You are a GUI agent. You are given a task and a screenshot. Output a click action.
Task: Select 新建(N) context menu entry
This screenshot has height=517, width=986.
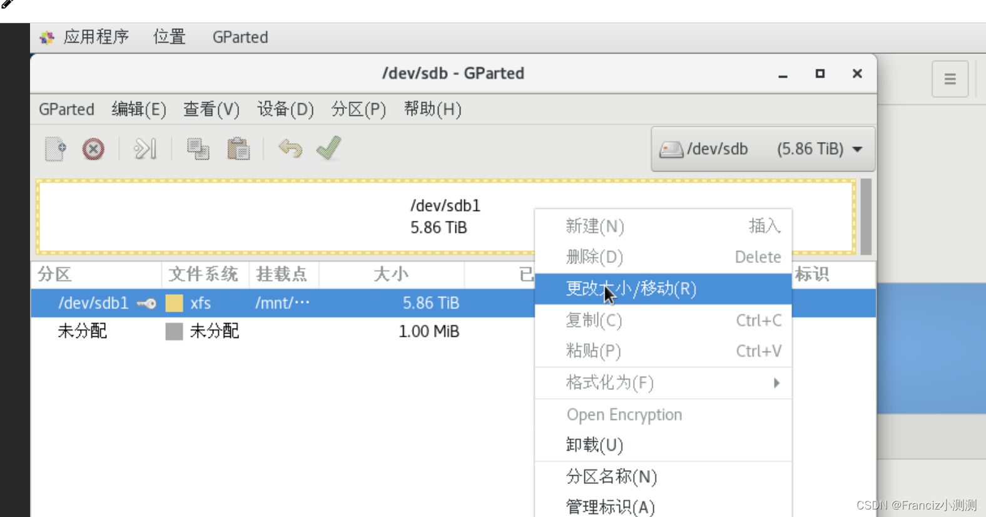[663, 226]
